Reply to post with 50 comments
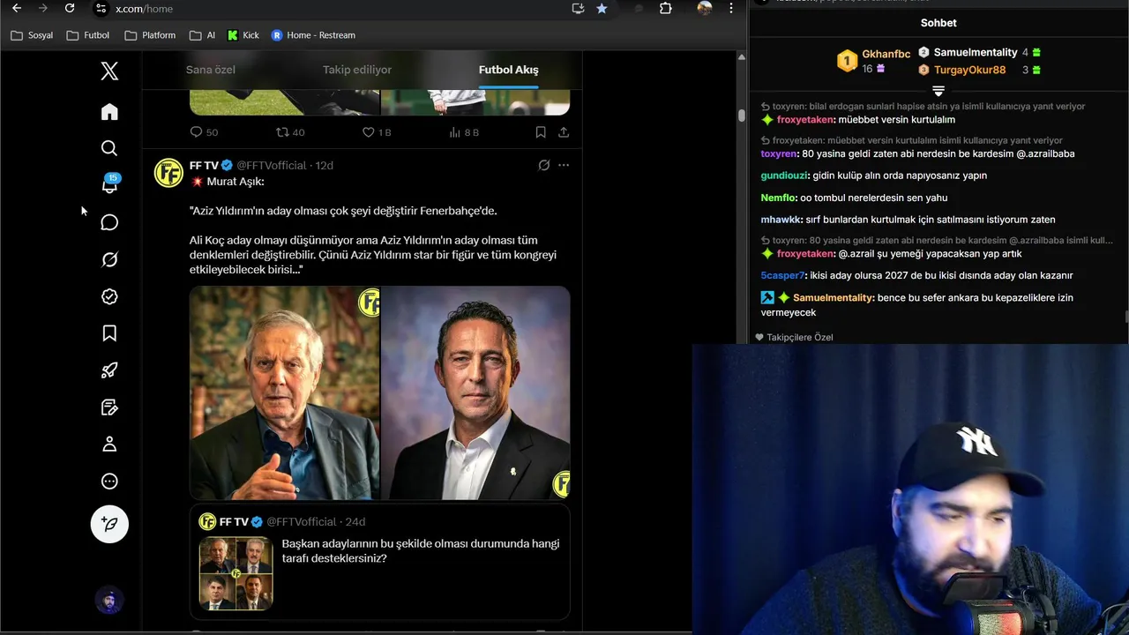Viewport: 1129px width, 635px height. (x=204, y=132)
